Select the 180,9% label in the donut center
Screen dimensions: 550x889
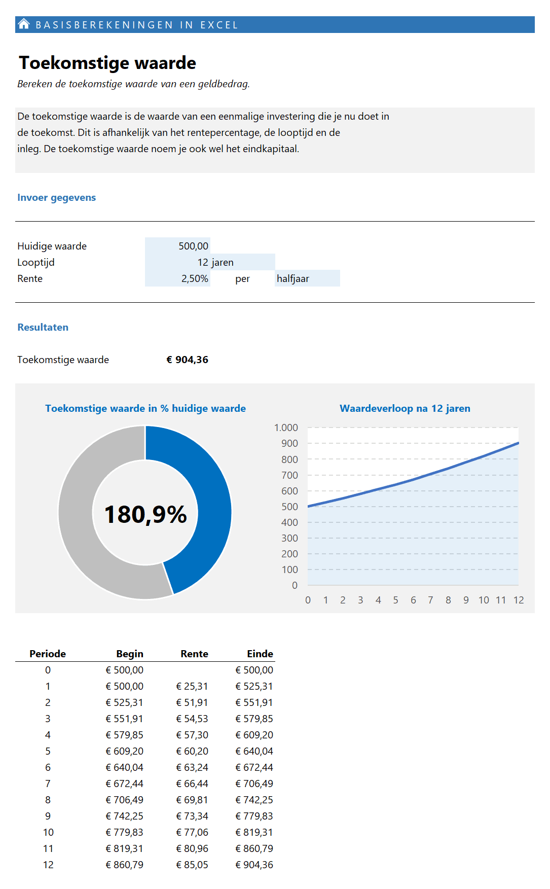click(145, 514)
